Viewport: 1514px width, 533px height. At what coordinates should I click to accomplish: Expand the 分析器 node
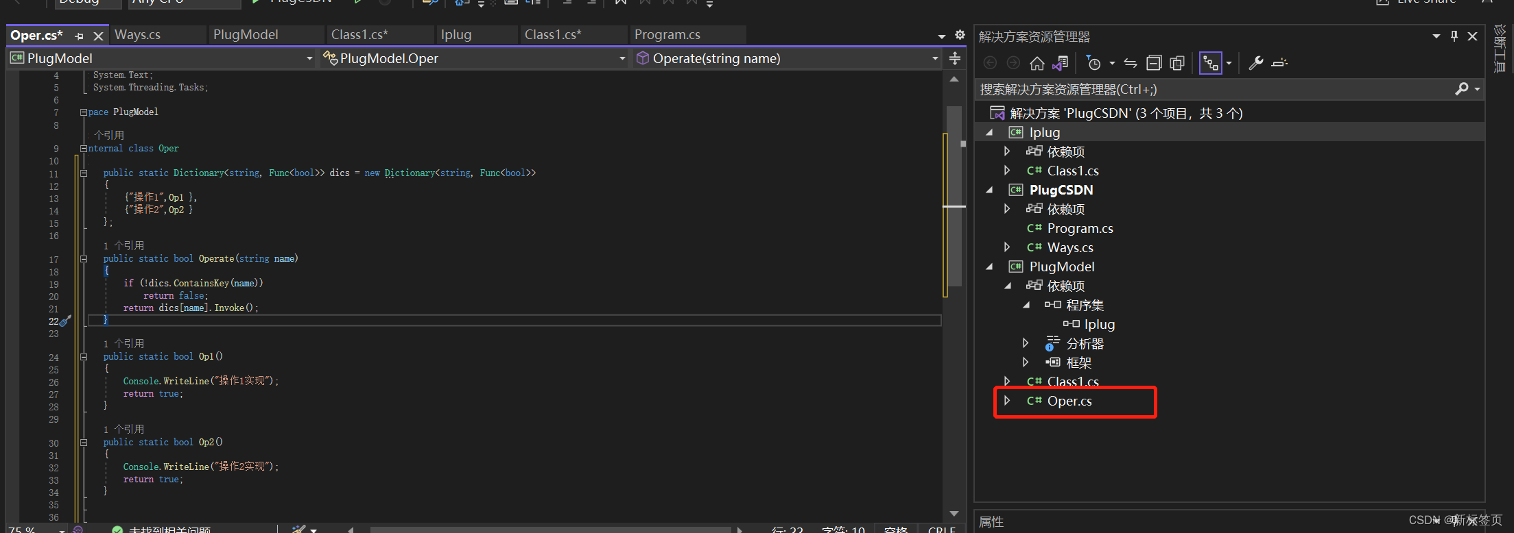[1026, 343]
